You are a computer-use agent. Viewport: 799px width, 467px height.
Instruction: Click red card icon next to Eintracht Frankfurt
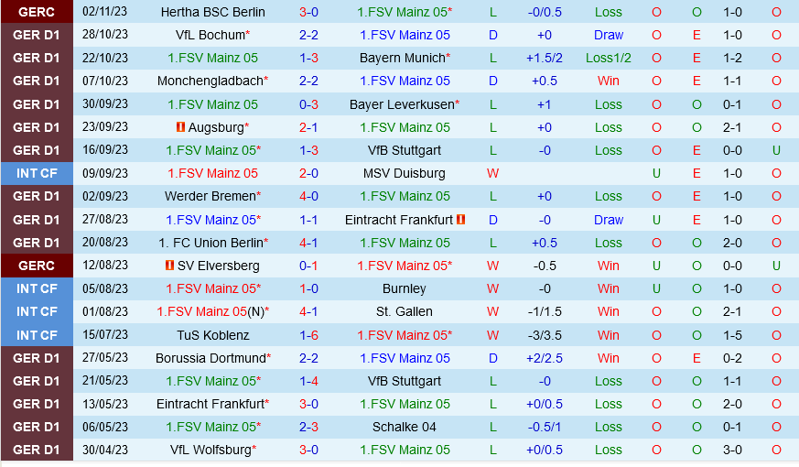tap(460, 220)
